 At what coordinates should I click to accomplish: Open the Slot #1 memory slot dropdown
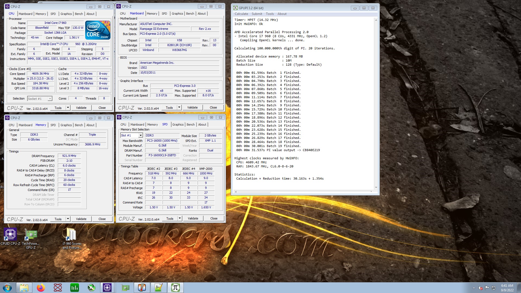[x=141, y=135]
